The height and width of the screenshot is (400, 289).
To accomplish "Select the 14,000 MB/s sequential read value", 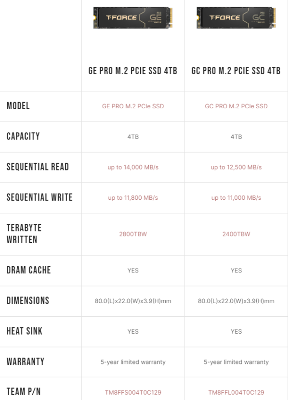I will 133,167.
